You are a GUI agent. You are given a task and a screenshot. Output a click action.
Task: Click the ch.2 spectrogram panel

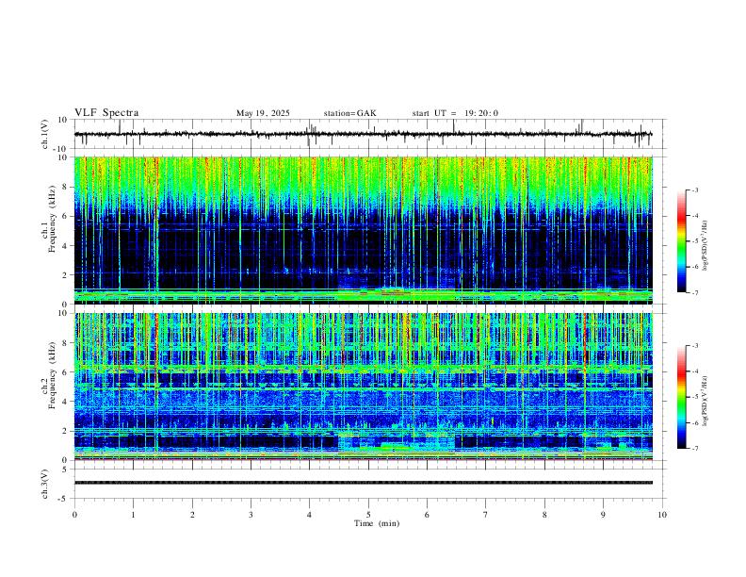click(x=364, y=387)
